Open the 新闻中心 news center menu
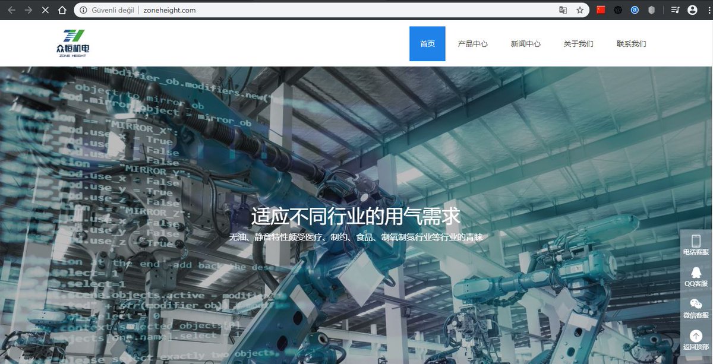 (x=526, y=43)
